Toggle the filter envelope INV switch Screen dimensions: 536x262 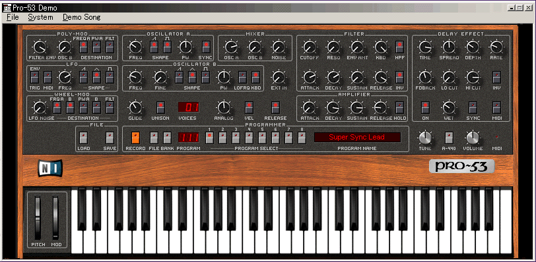click(x=399, y=77)
